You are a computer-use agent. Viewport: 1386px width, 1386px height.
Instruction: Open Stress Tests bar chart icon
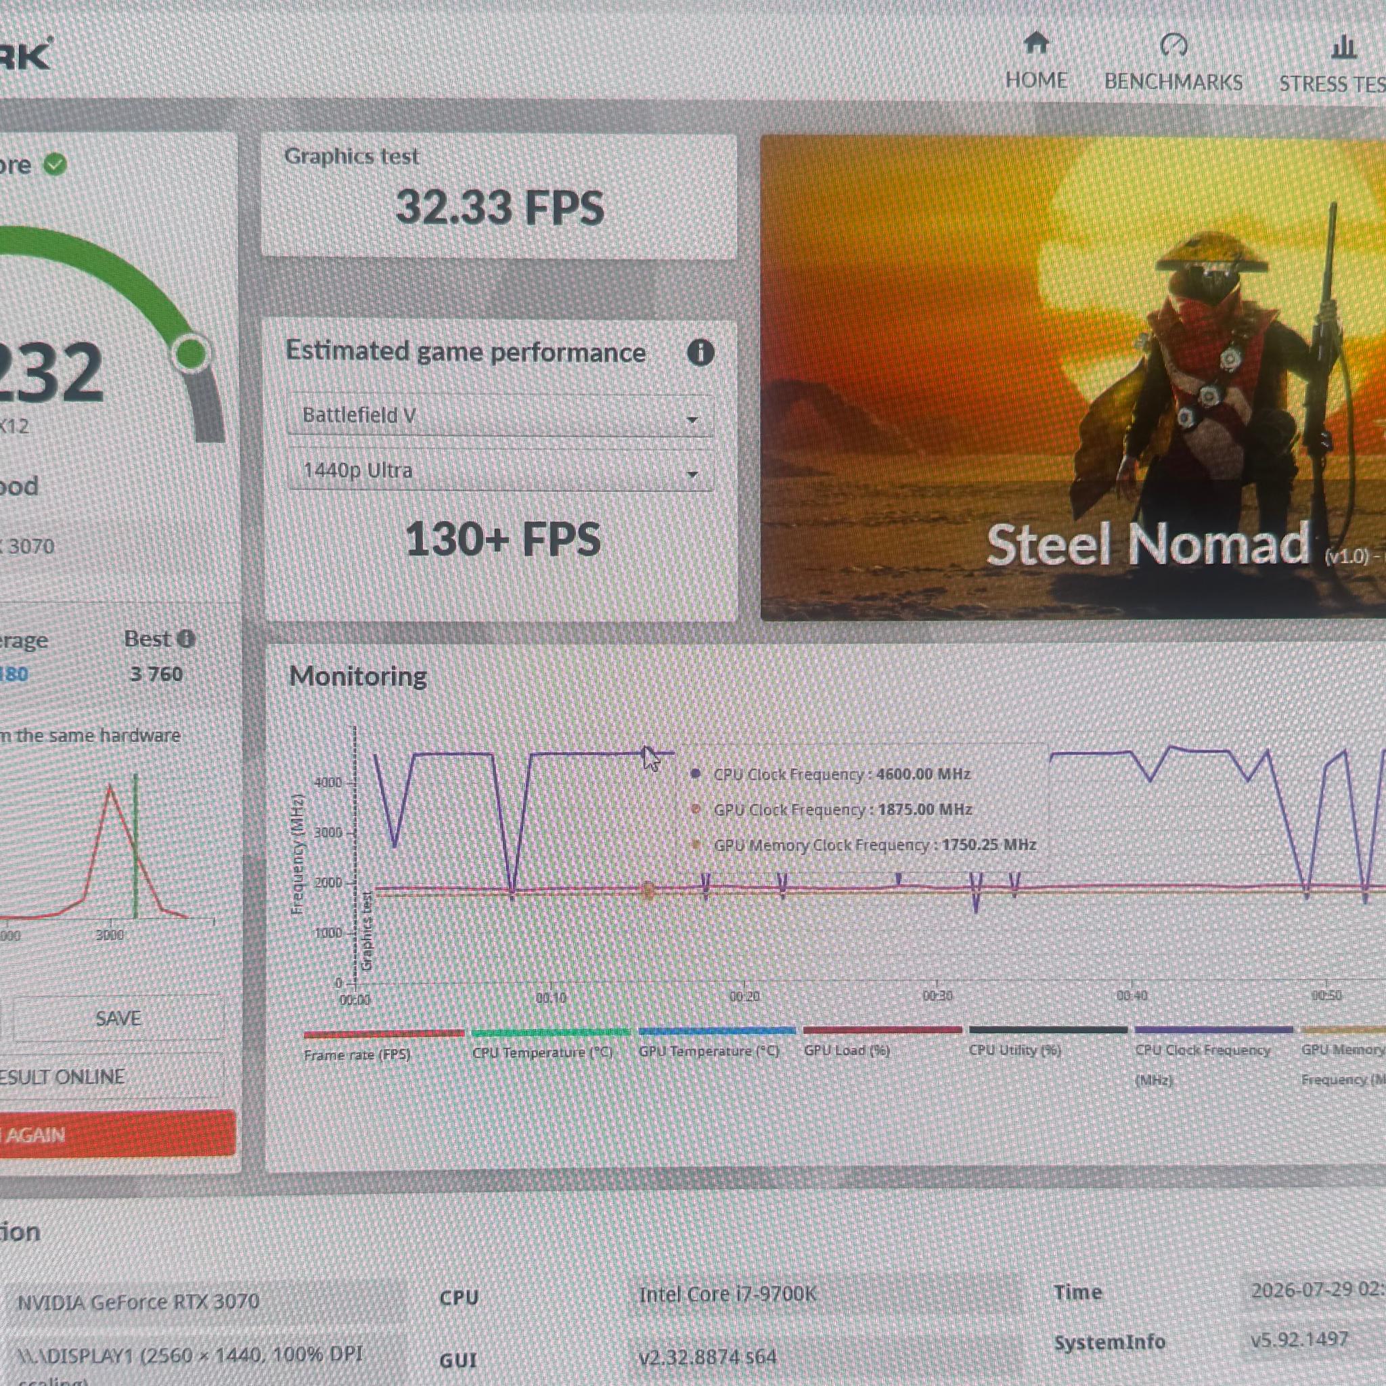pyautogui.click(x=1343, y=47)
